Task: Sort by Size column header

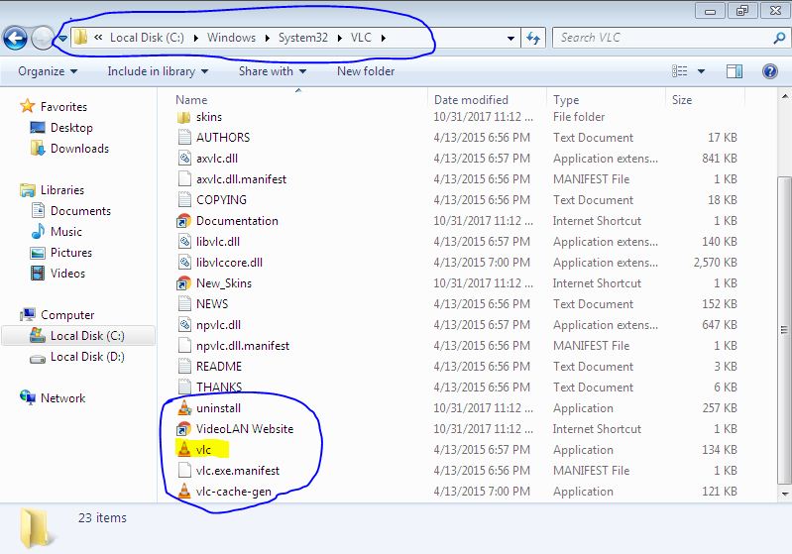Action: (682, 100)
